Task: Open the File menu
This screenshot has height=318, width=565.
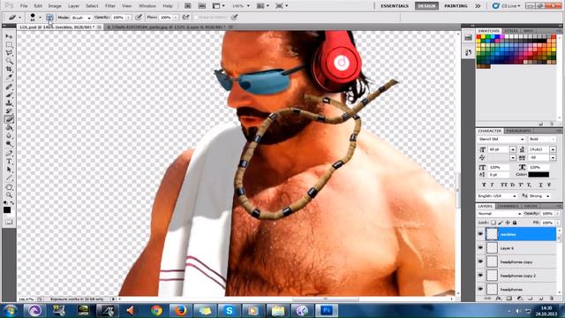Action: click(24, 6)
